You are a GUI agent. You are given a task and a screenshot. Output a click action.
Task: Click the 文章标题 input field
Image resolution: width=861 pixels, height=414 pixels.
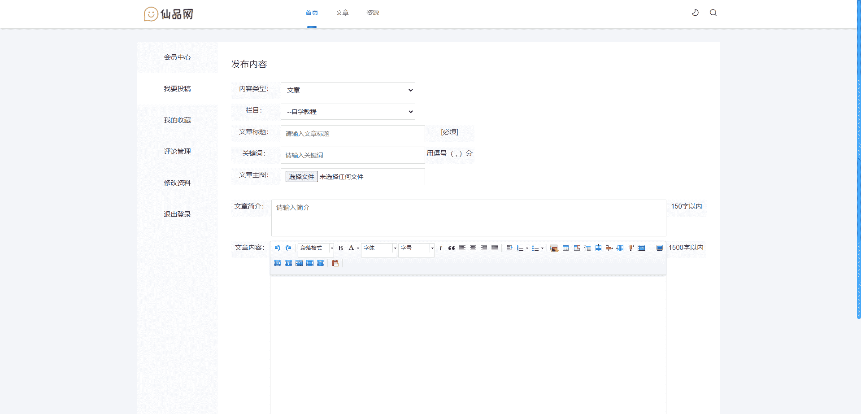tap(352, 134)
